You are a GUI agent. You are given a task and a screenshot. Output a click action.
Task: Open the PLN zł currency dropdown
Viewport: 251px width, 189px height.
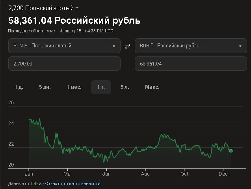click(64, 46)
